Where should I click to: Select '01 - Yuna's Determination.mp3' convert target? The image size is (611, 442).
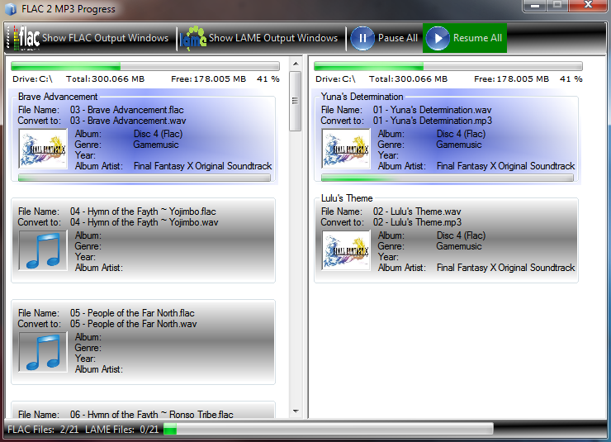tap(433, 121)
